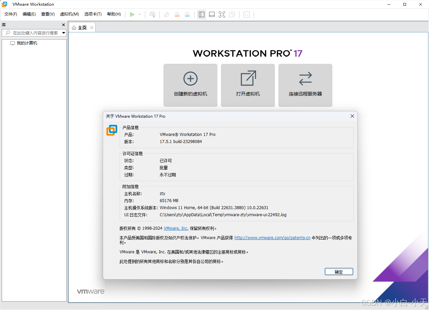Toggle the show library sidebar icon
429x310 pixels.
tap(202, 15)
